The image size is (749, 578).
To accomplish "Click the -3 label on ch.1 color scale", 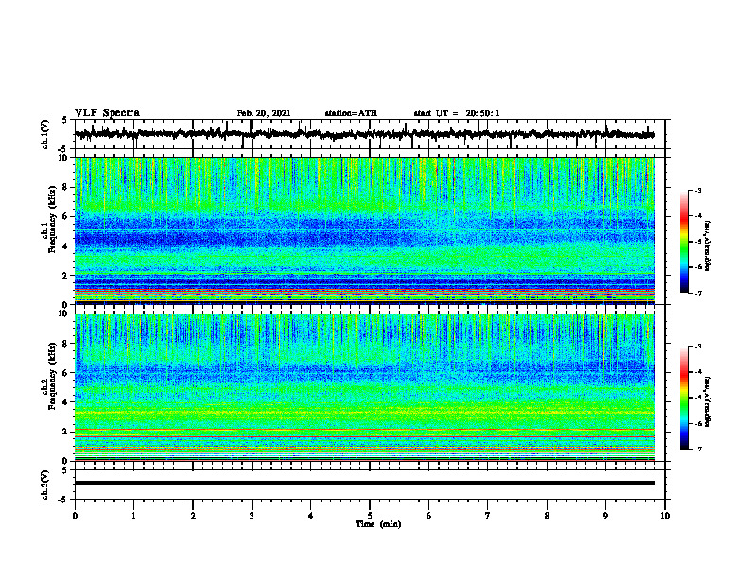I will click(698, 190).
